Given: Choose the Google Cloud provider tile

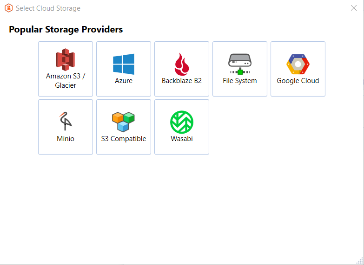Looking at the screenshot, I should [298, 69].
